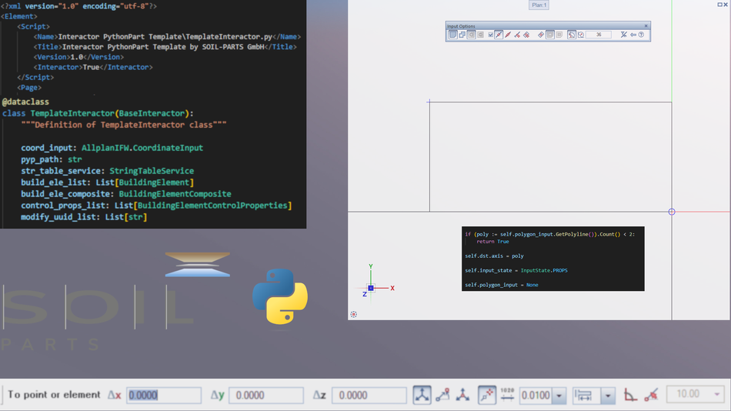Click the back arrow icon in Input Options
This screenshot has width=731, height=411.
point(633,35)
